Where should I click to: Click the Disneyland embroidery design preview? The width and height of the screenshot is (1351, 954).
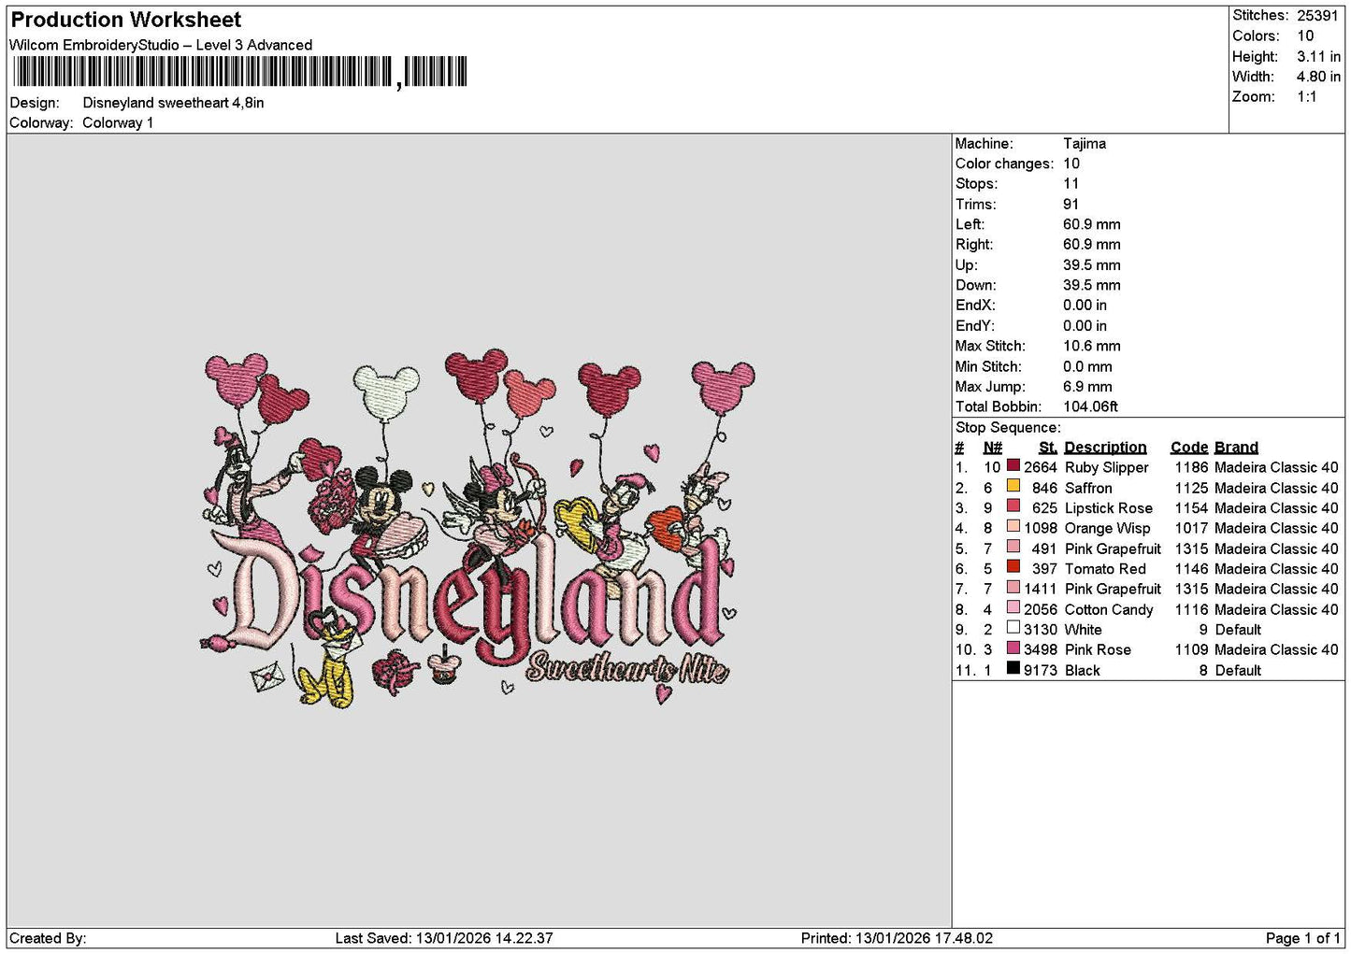coord(479,530)
